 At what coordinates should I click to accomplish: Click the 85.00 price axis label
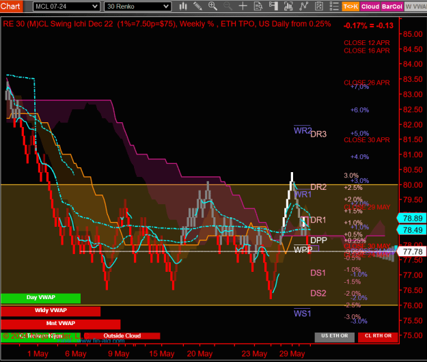pos(413,34)
